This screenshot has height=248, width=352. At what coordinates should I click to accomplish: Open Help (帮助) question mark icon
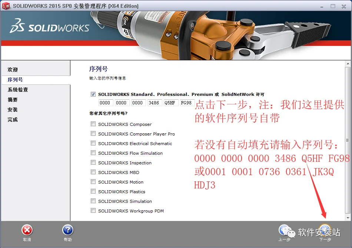(x=68, y=230)
